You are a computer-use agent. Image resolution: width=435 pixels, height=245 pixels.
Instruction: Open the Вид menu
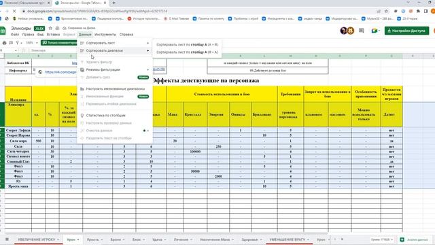point(41,35)
